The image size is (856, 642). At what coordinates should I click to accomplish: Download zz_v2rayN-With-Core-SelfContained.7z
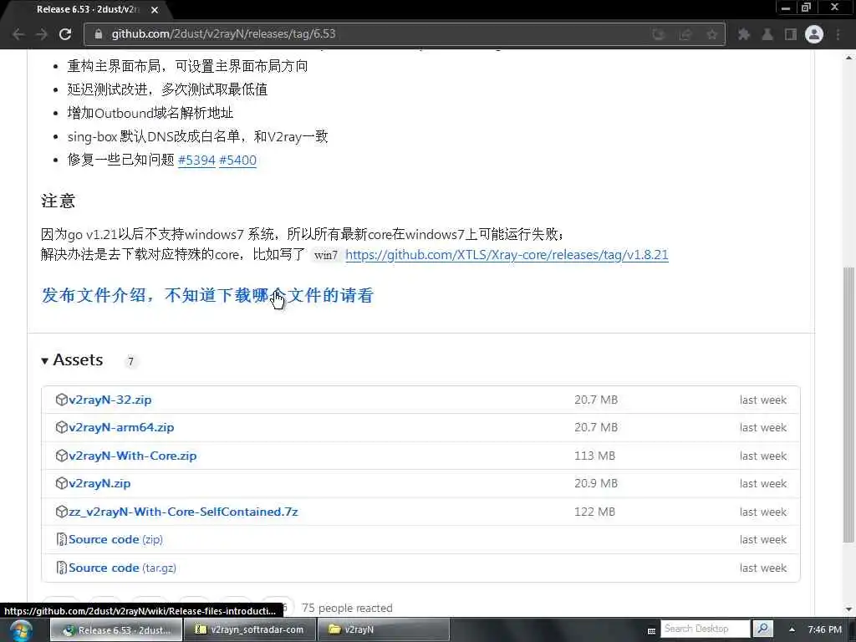[183, 512]
